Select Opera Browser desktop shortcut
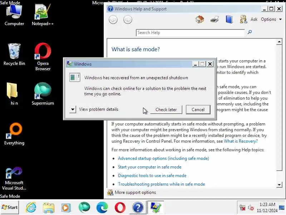286x215 pixels. [43, 57]
